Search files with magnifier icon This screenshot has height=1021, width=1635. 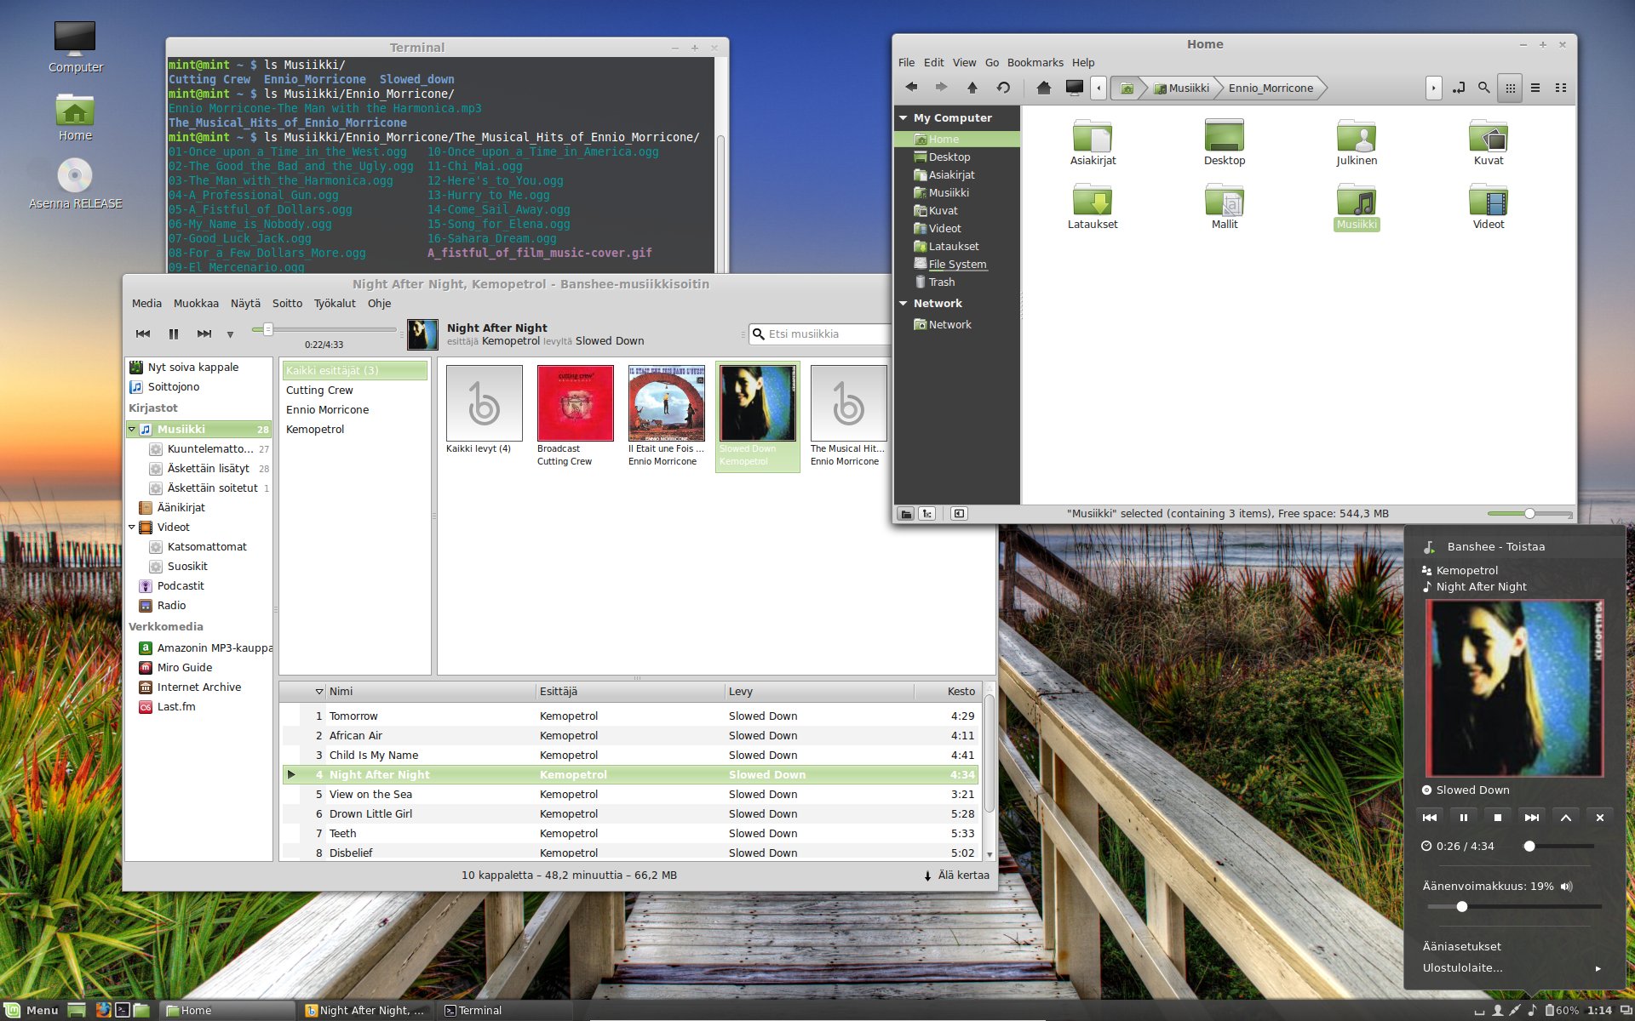coord(1483,88)
